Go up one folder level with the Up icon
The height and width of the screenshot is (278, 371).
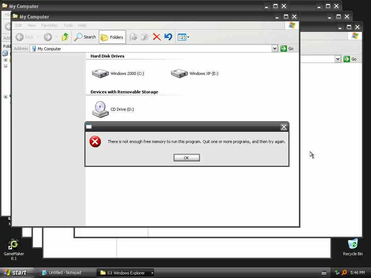tap(65, 37)
